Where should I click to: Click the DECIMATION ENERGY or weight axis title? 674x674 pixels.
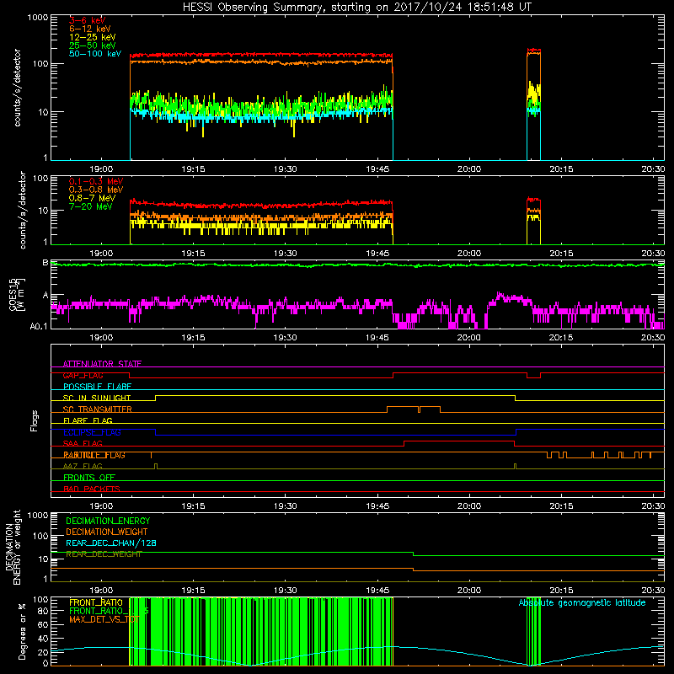[13, 547]
